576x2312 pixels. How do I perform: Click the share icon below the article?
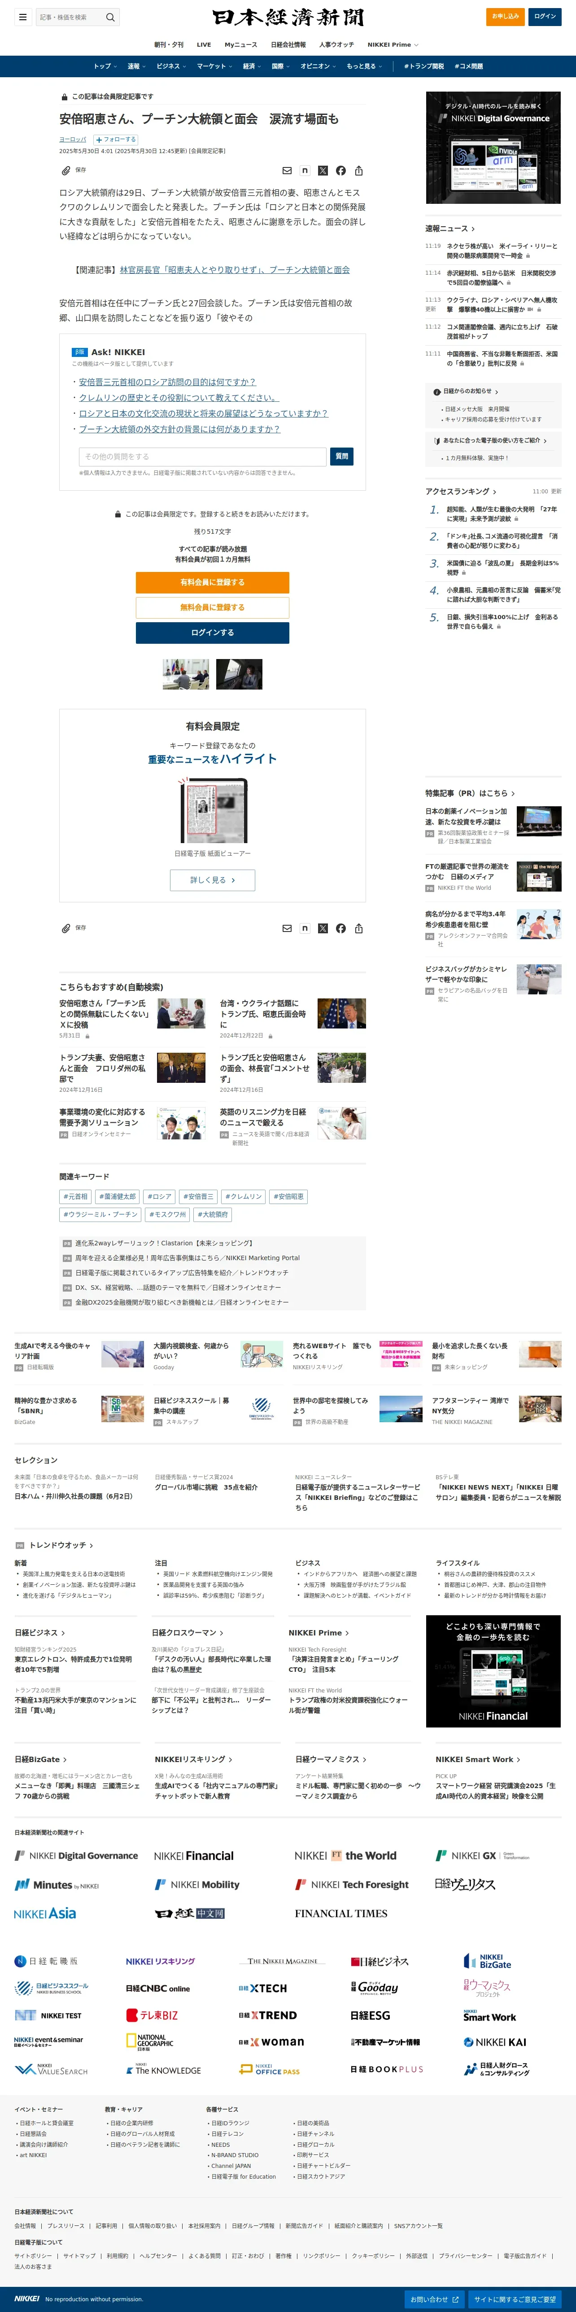coord(359,928)
